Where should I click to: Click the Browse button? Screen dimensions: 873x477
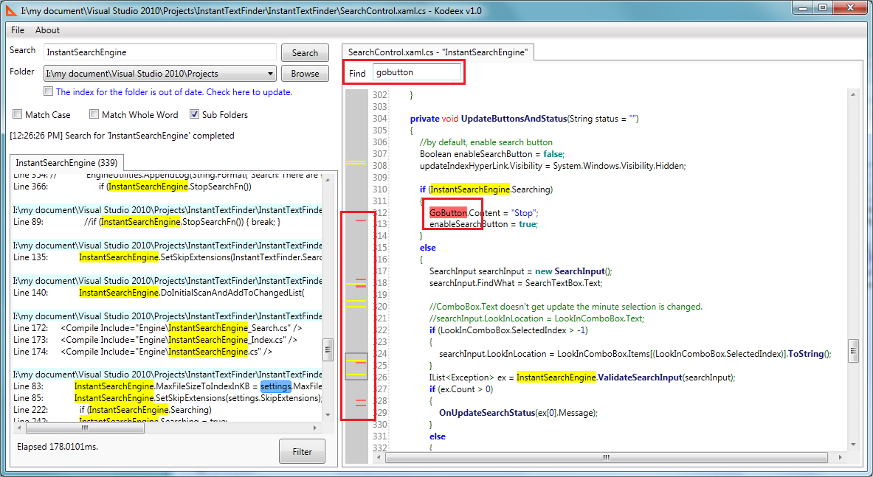click(x=305, y=74)
